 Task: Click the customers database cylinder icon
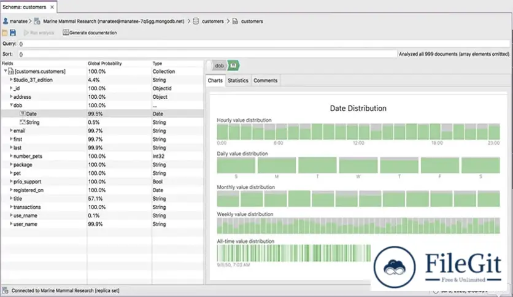point(196,21)
